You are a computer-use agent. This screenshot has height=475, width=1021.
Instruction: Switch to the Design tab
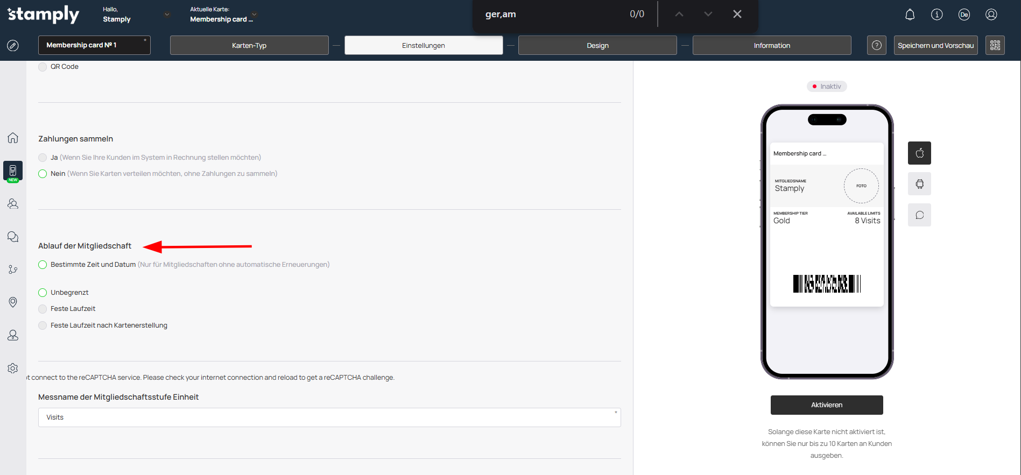[597, 45]
